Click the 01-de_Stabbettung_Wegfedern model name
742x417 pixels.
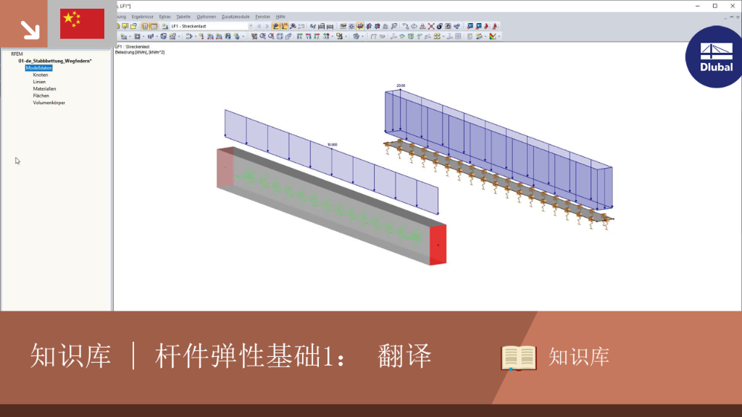tap(55, 61)
